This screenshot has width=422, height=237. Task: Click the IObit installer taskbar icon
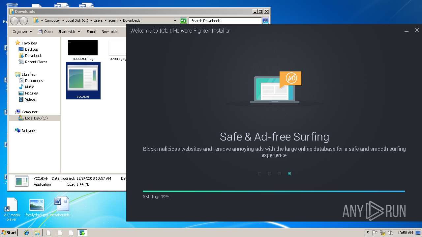pos(82,233)
